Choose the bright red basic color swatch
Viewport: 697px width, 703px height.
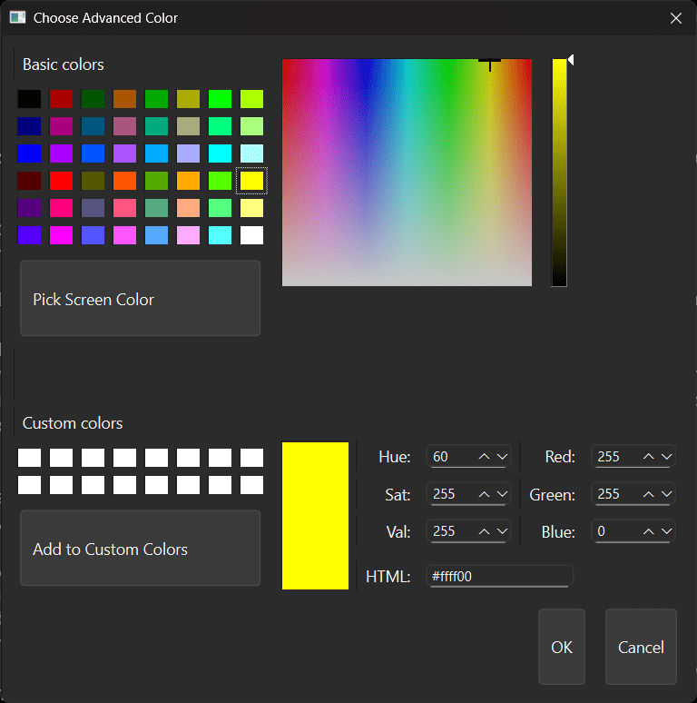(x=61, y=181)
